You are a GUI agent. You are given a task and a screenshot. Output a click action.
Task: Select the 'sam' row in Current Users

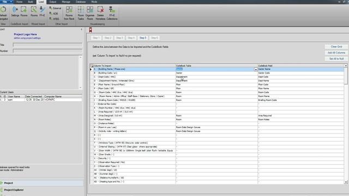pyautogui.click(x=41, y=100)
